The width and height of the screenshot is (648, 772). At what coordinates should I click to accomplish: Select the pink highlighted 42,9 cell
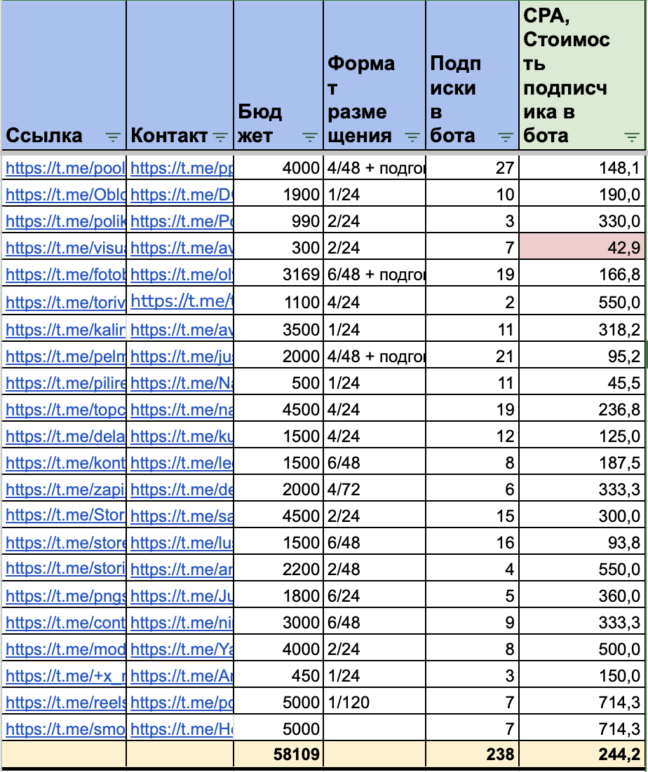tap(582, 246)
